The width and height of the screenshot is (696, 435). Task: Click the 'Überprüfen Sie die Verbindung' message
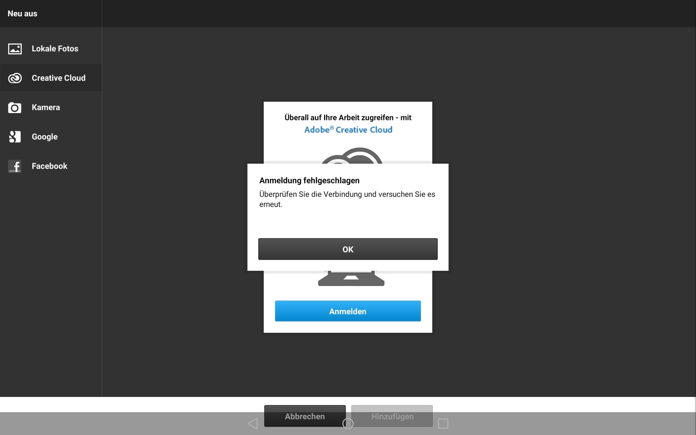(x=347, y=199)
